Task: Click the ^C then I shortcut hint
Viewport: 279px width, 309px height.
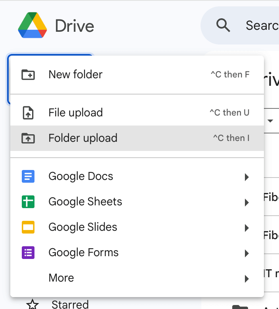Action: [231, 138]
